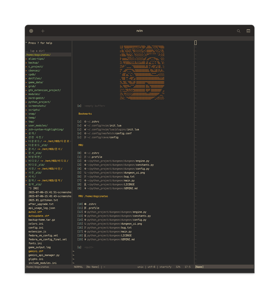Click the text file icon on entry [11] .profile
The image size is (279, 298).
point(85,208)
